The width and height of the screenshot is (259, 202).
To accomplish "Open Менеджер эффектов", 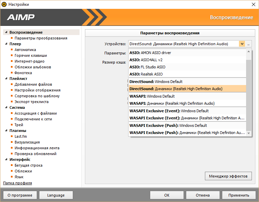I will pos(228,176).
